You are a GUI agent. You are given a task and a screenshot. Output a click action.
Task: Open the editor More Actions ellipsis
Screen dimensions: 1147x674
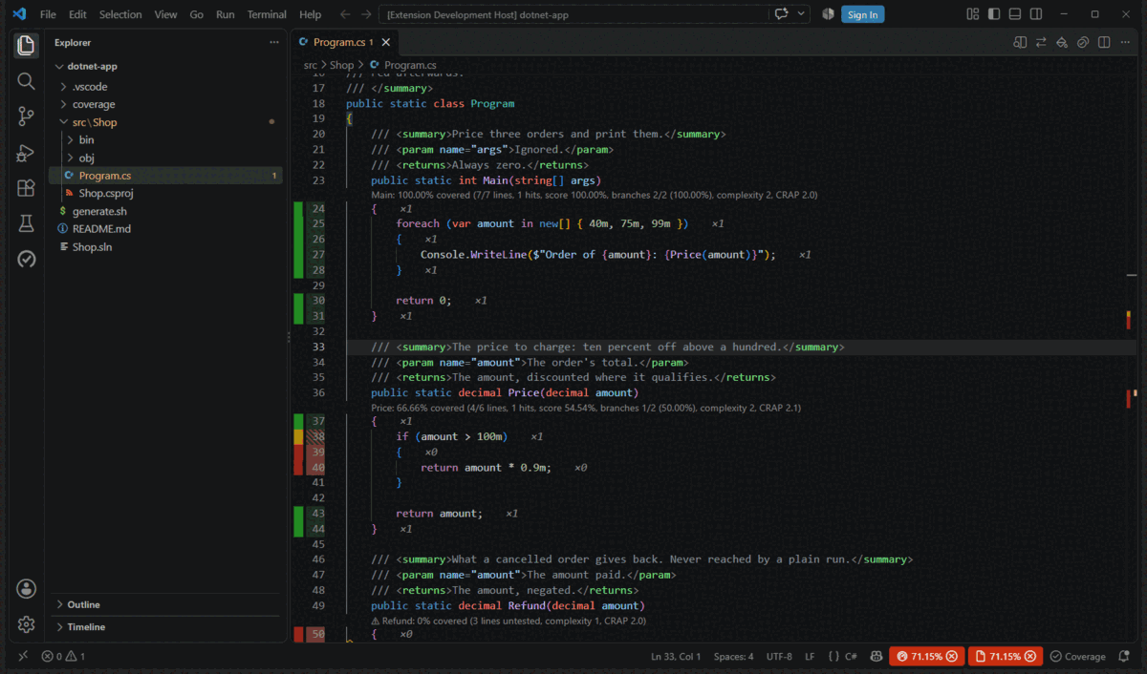pyautogui.click(x=1125, y=42)
